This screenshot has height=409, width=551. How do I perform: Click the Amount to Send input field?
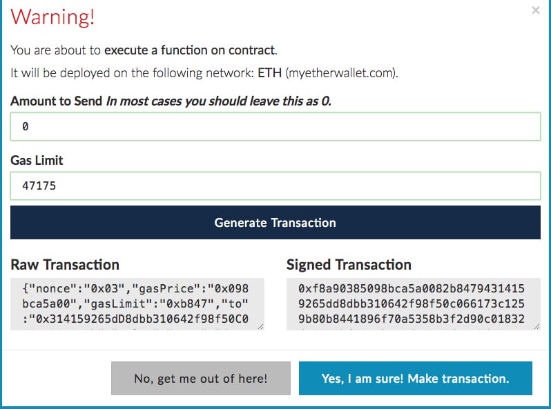[x=275, y=126]
